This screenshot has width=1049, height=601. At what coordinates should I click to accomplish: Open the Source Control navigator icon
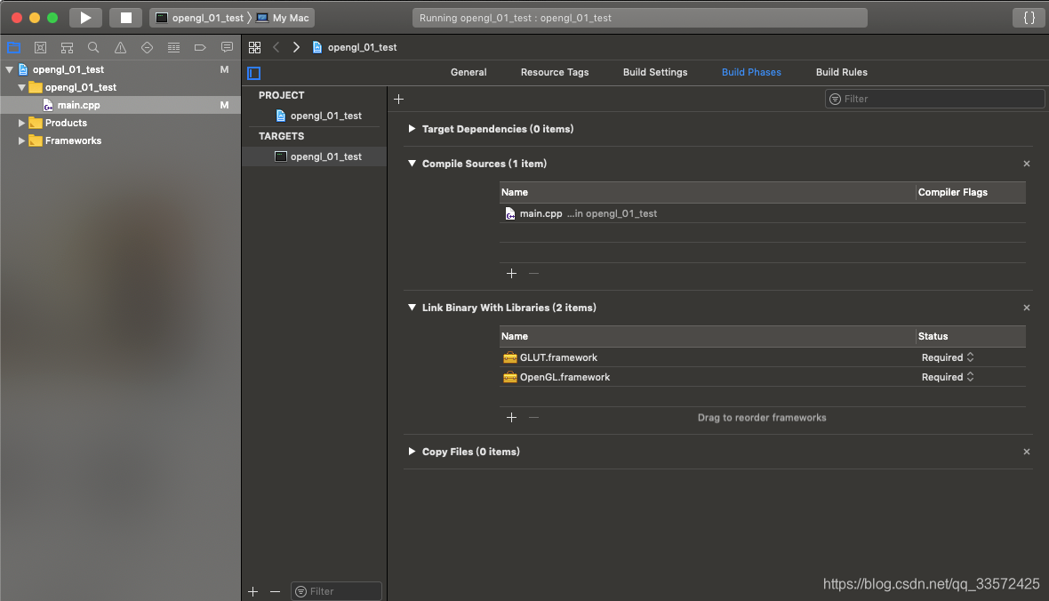(40, 47)
